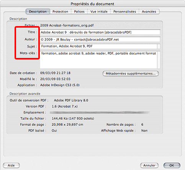
Task: Click Nombre de pages value 6
Action: click(142, 124)
